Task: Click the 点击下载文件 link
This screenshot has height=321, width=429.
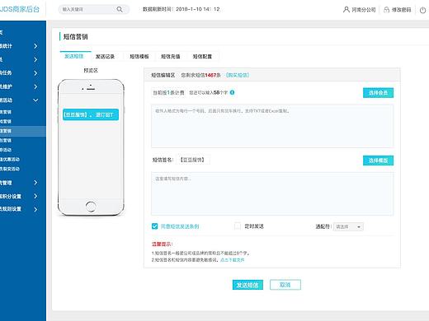Action: tap(233, 260)
